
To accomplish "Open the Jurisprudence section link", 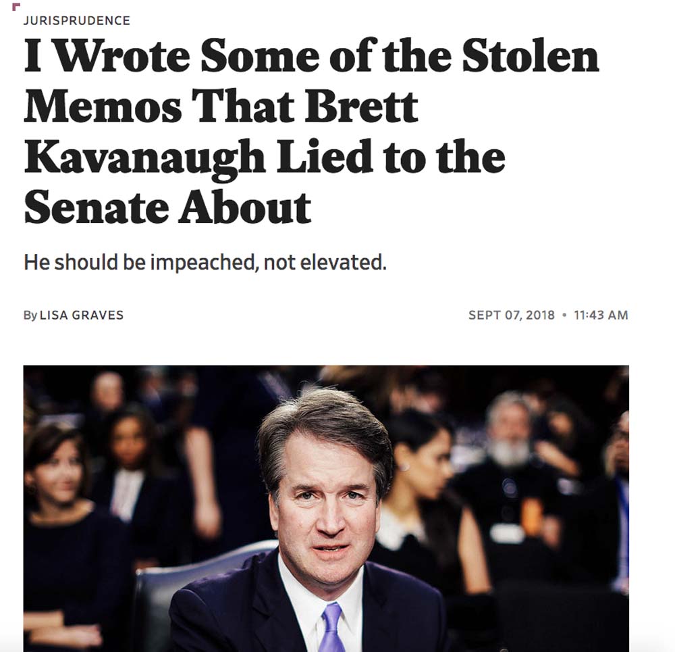I will [x=77, y=21].
